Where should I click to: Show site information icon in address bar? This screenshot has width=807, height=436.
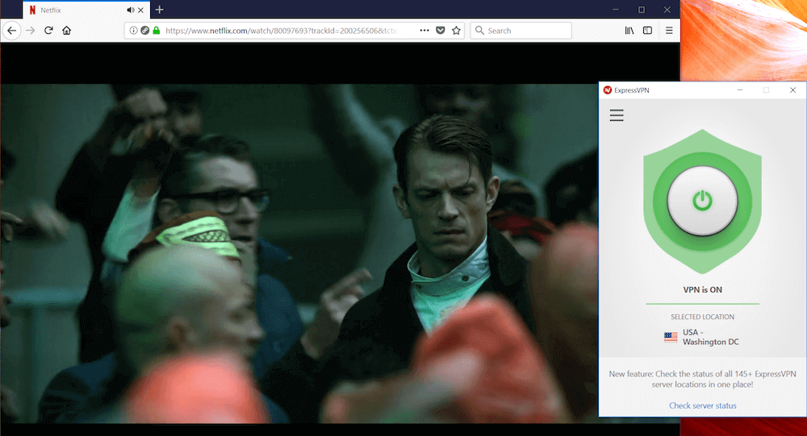(x=133, y=31)
